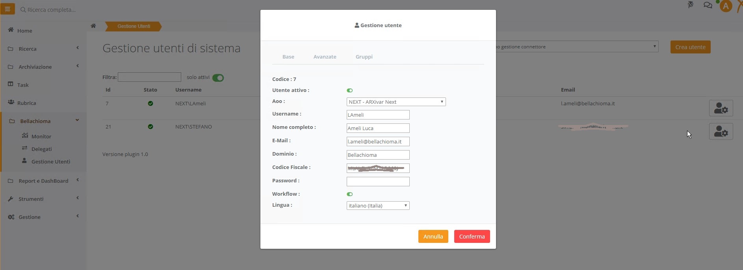Click the Username column header
The image size is (743, 270).
pyautogui.click(x=188, y=90)
